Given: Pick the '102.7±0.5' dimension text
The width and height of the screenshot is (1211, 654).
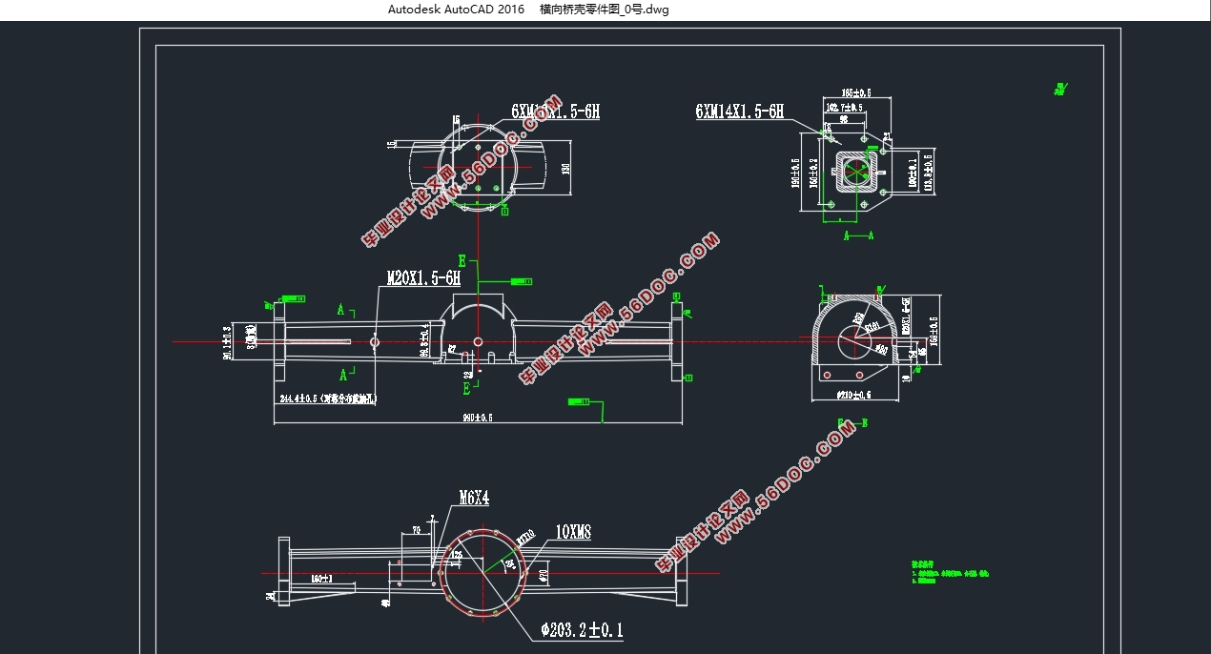Looking at the screenshot, I should pos(845,108).
